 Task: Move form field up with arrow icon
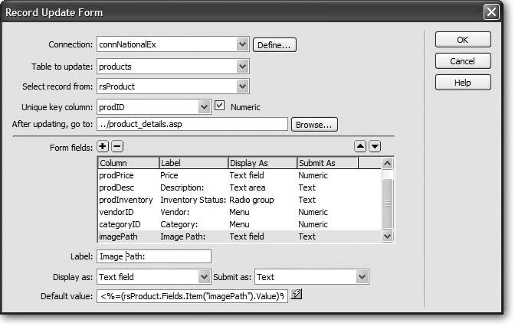362,146
